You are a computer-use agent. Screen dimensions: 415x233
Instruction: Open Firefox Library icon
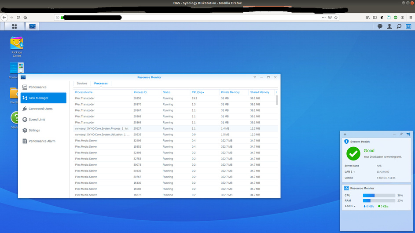pyautogui.click(x=368, y=18)
